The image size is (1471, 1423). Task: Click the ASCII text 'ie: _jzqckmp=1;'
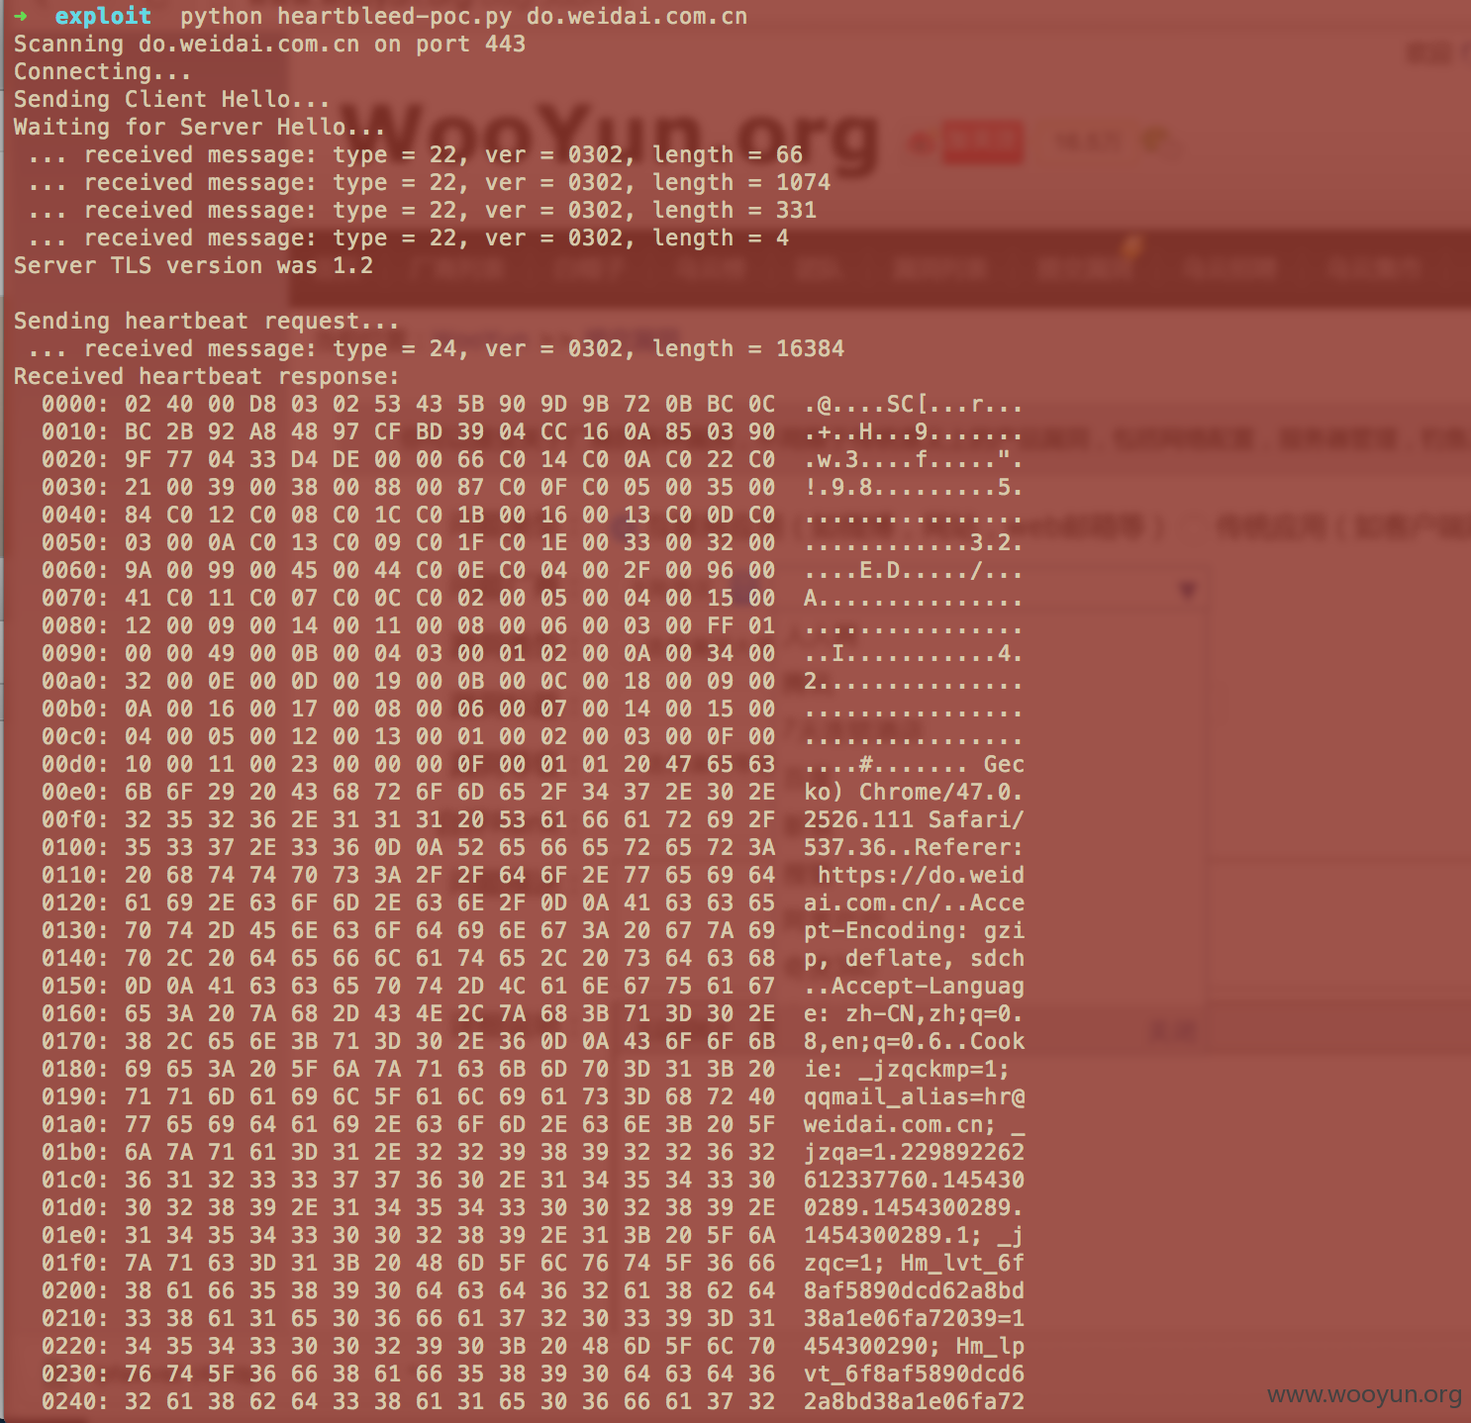[x=907, y=1069]
